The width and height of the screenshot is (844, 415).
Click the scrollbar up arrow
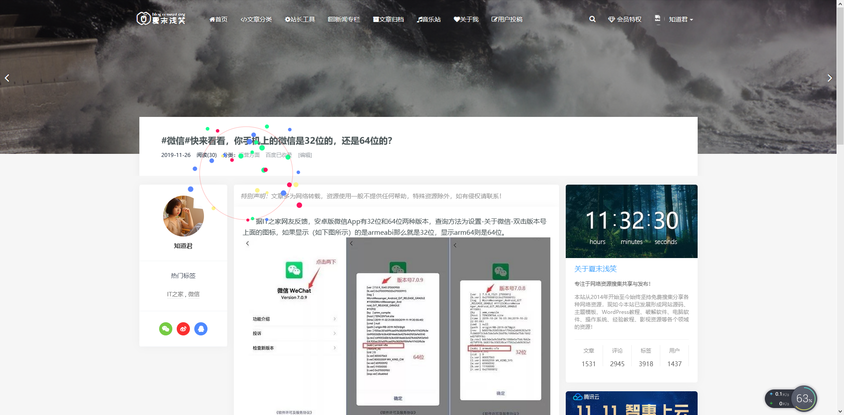coord(840,4)
